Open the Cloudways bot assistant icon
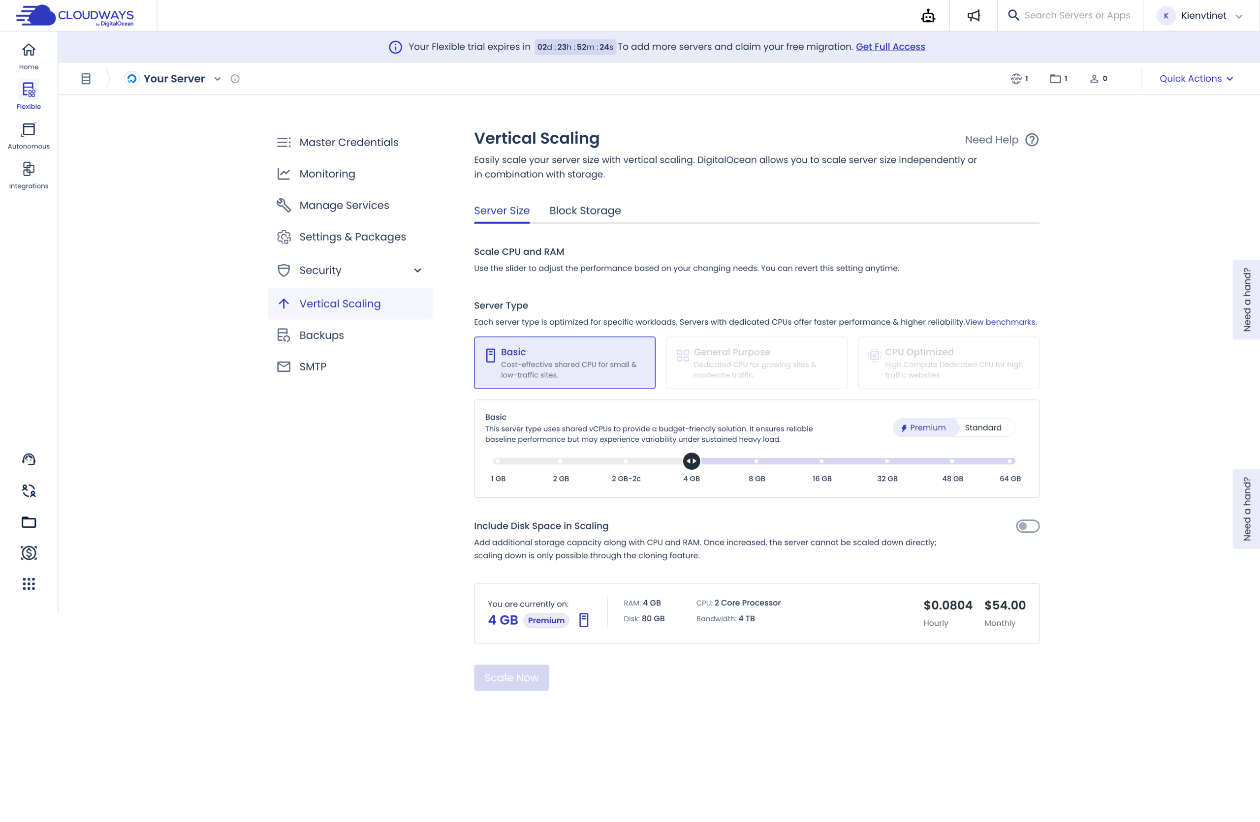 (928, 15)
